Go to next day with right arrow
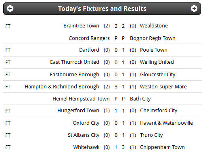The image size is (203, 157). [194, 8]
